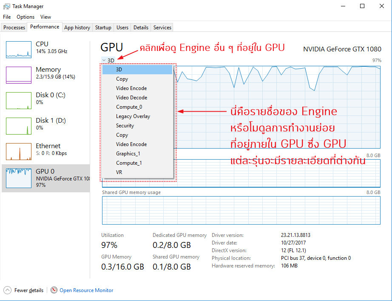Click the Task Manager title bar icon
This screenshot has width=392, height=301.
(x=6, y=6)
